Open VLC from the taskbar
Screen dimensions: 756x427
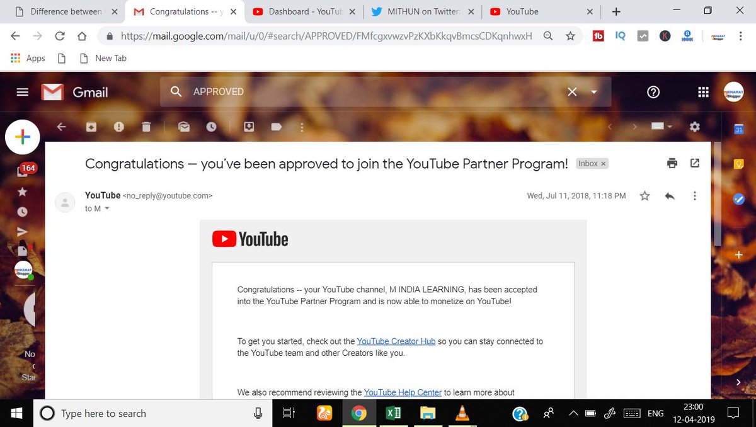point(462,413)
